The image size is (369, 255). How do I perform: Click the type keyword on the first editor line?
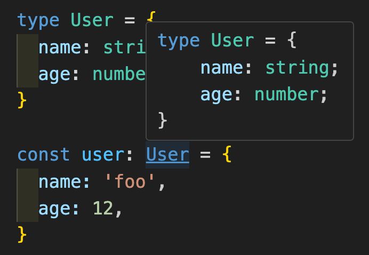[38, 20]
